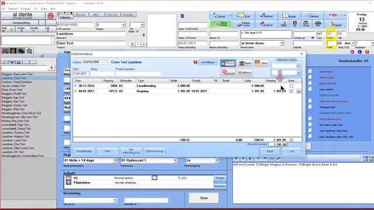374x210 pixels.
Task: Select Kasse payment method in Debitorbetaling
Action: (x=228, y=63)
